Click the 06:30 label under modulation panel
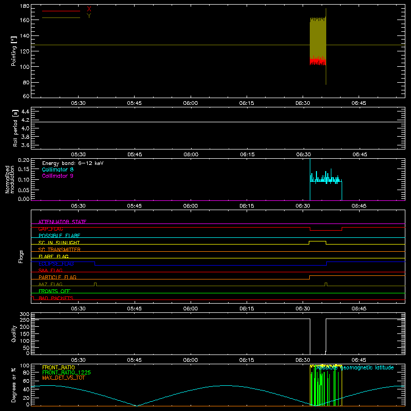This screenshot has width=411, height=411. (x=303, y=206)
